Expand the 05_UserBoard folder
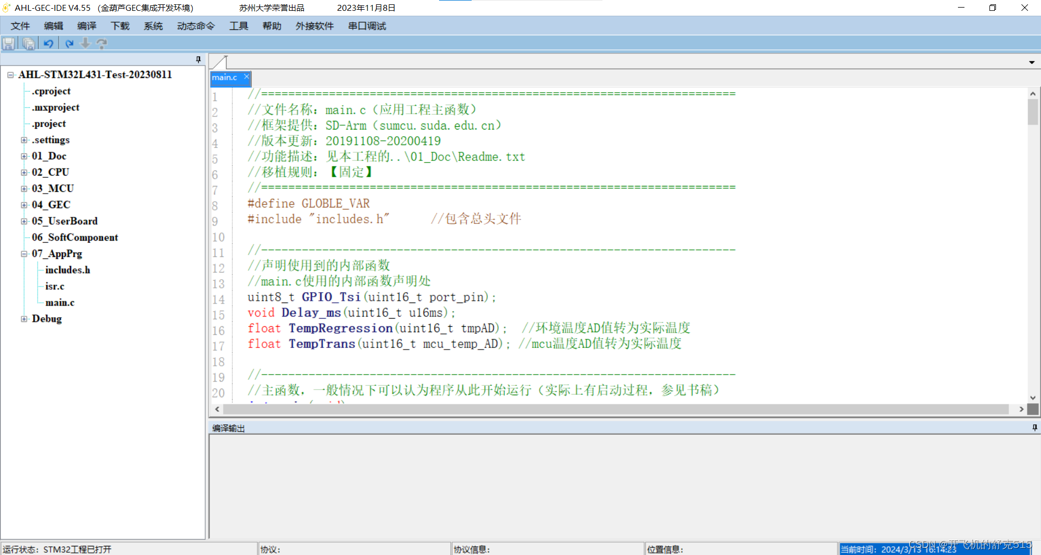Screen dimensions: 1041x555 pyautogui.click(x=23, y=221)
